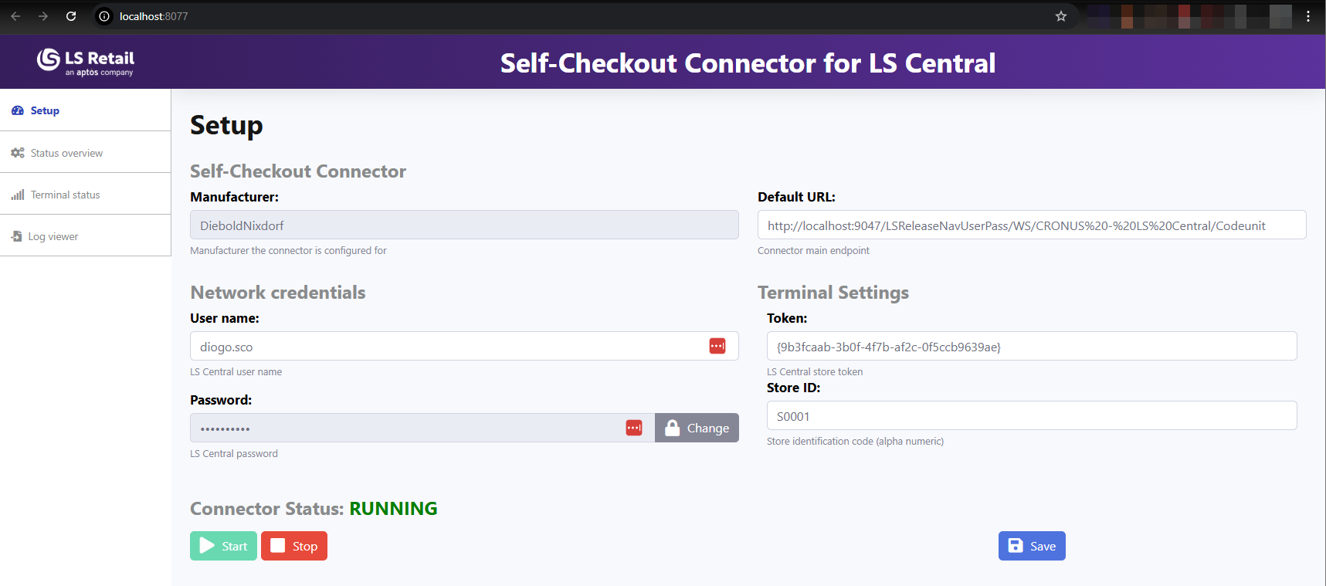Open the Log viewer page
Screen dimensions: 1326x586
pos(53,236)
